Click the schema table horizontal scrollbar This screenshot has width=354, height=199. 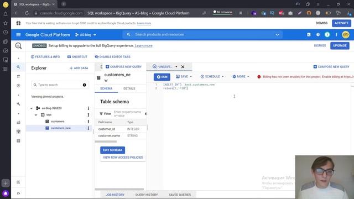pos(106,142)
